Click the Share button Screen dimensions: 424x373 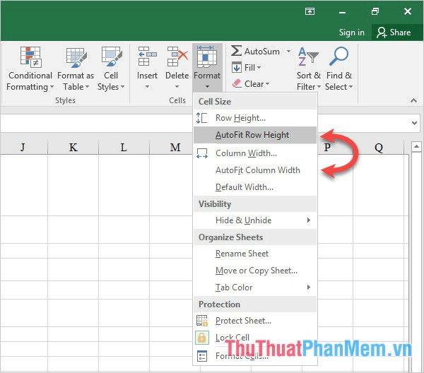(x=394, y=32)
